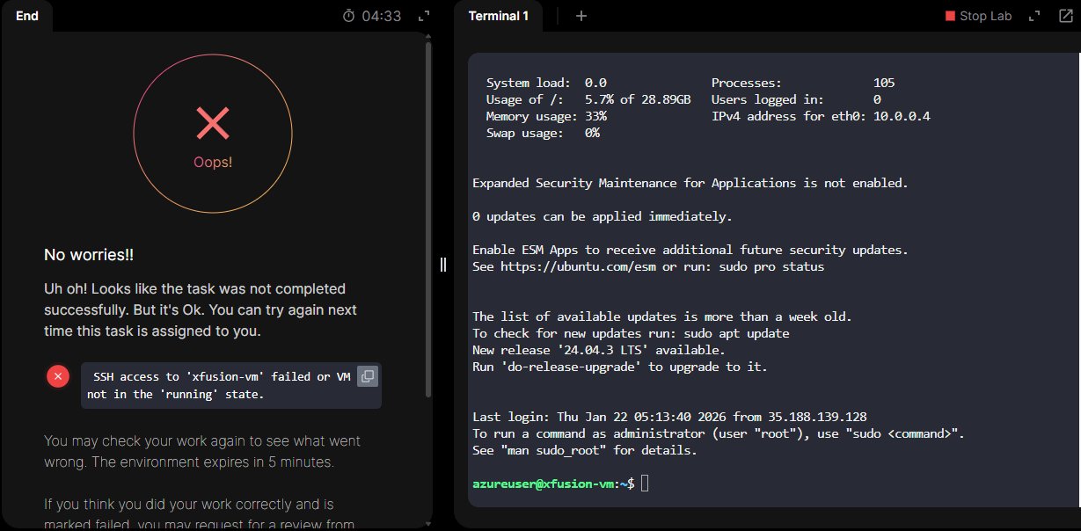The image size is (1081, 531).
Task: Click the SSH error message code block
Action: pos(220,385)
